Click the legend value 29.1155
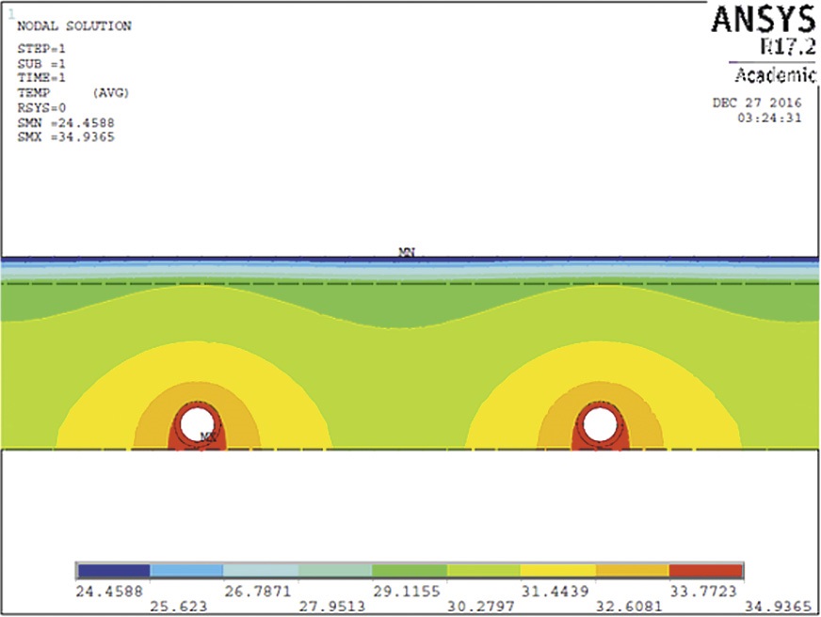The height and width of the screenshot is (617, 821). tap(407, 592)
